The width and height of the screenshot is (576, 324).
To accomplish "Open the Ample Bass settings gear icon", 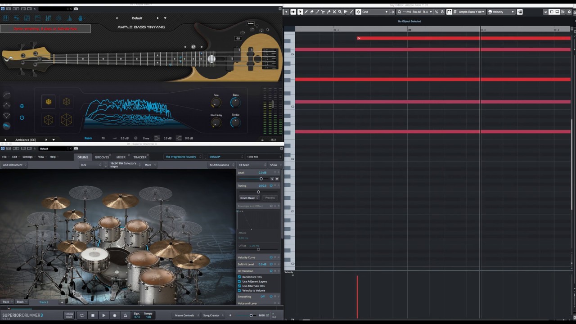I will point(59,18).
